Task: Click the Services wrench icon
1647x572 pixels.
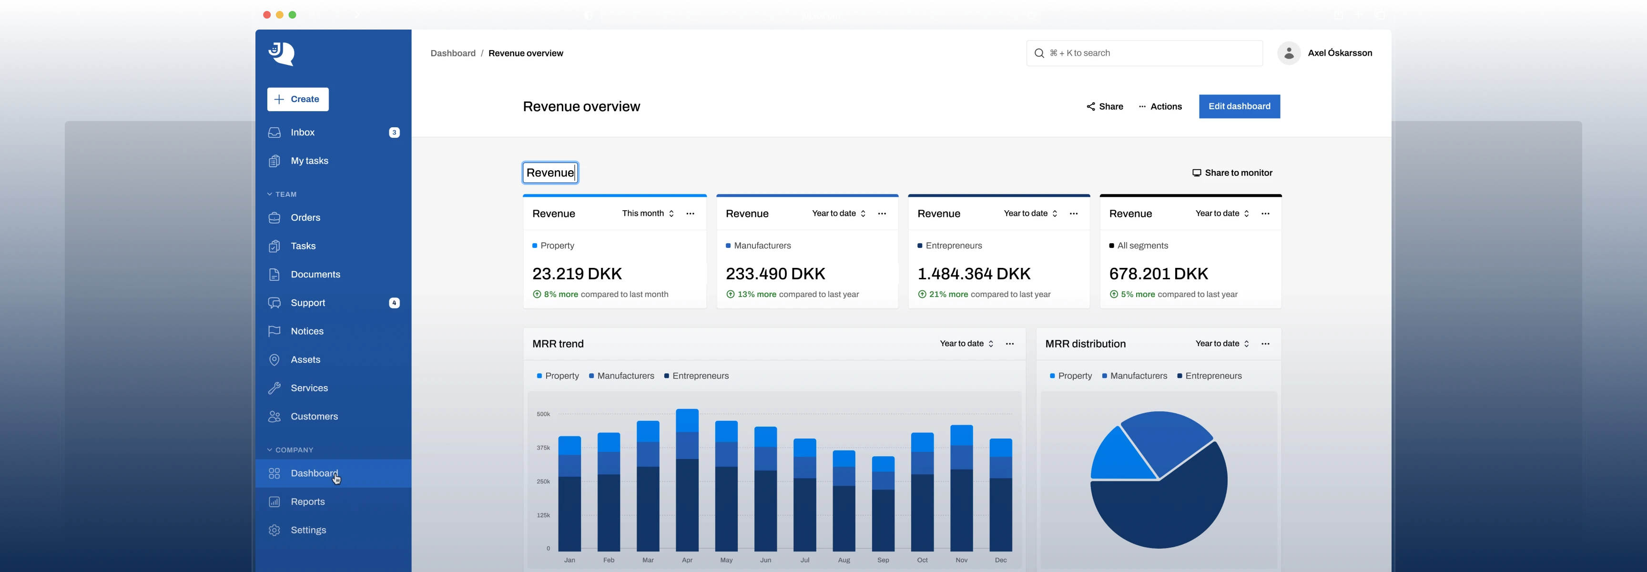Action: (274, 388)
